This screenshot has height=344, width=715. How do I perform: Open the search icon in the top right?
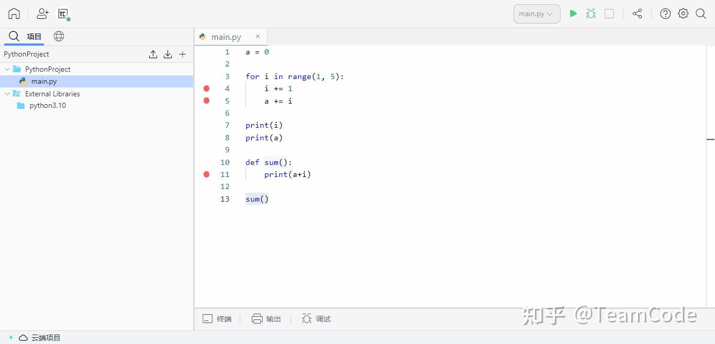[701, 14]
